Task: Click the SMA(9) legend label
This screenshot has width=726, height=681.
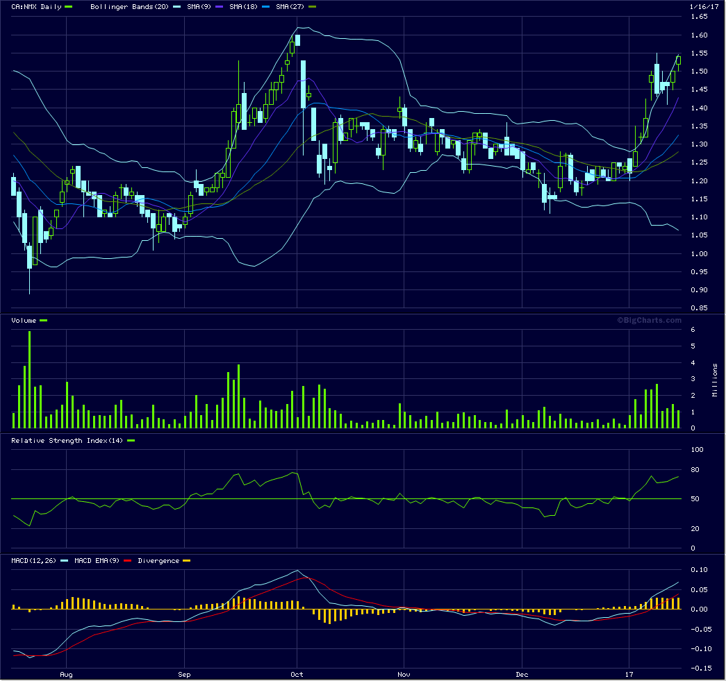Action: point(199,6)
